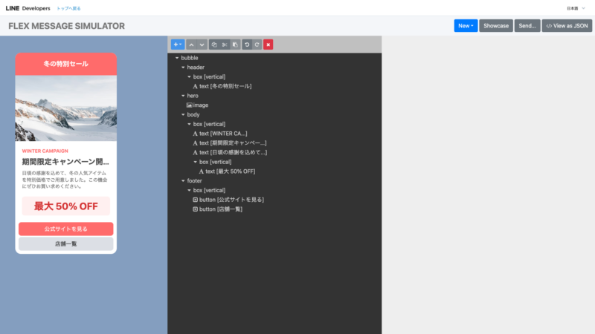Click the undo icon in toolbar
The height and width of the screenshot is (334, 595).
click(247, 45)
